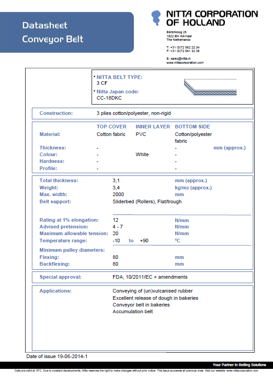This screenshot has height=385, width=273.
Task: Click the '°C' temperature unit
Action: (177, 241)
